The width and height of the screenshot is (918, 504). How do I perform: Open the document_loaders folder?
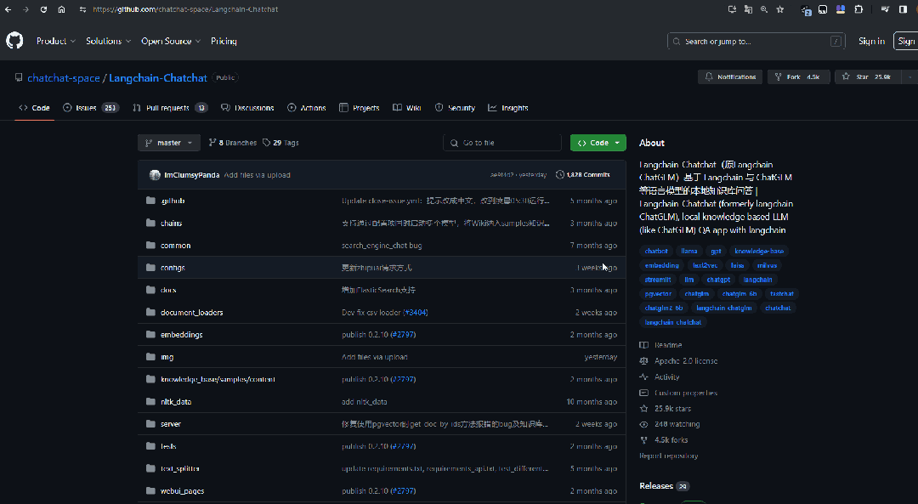point(191,312)
